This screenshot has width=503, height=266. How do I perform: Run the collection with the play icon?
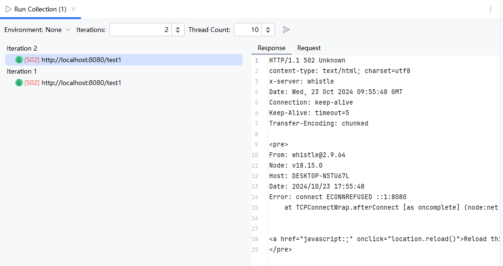point(286,30)
